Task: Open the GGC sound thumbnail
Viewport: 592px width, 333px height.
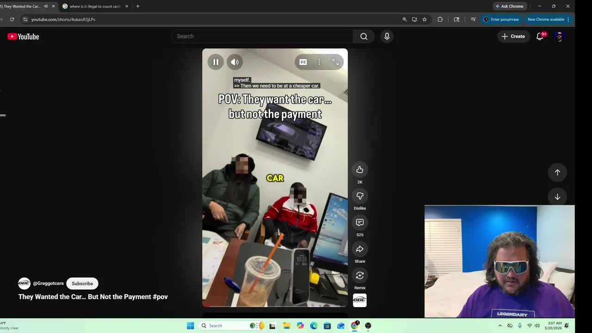Action: [x=360, y=300]
